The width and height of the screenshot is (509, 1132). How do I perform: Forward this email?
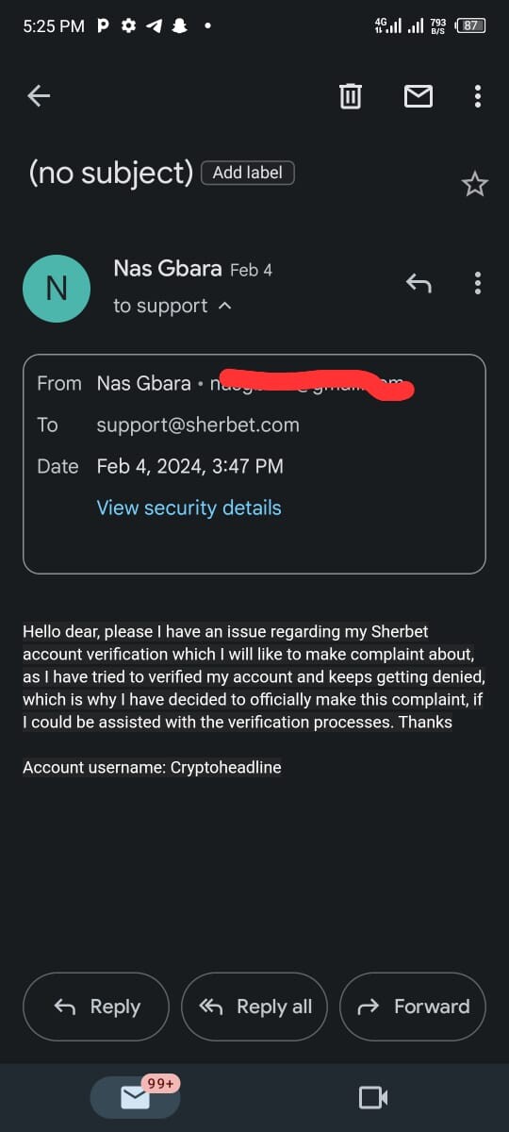pyautogui.click(x=413, y=1007)
